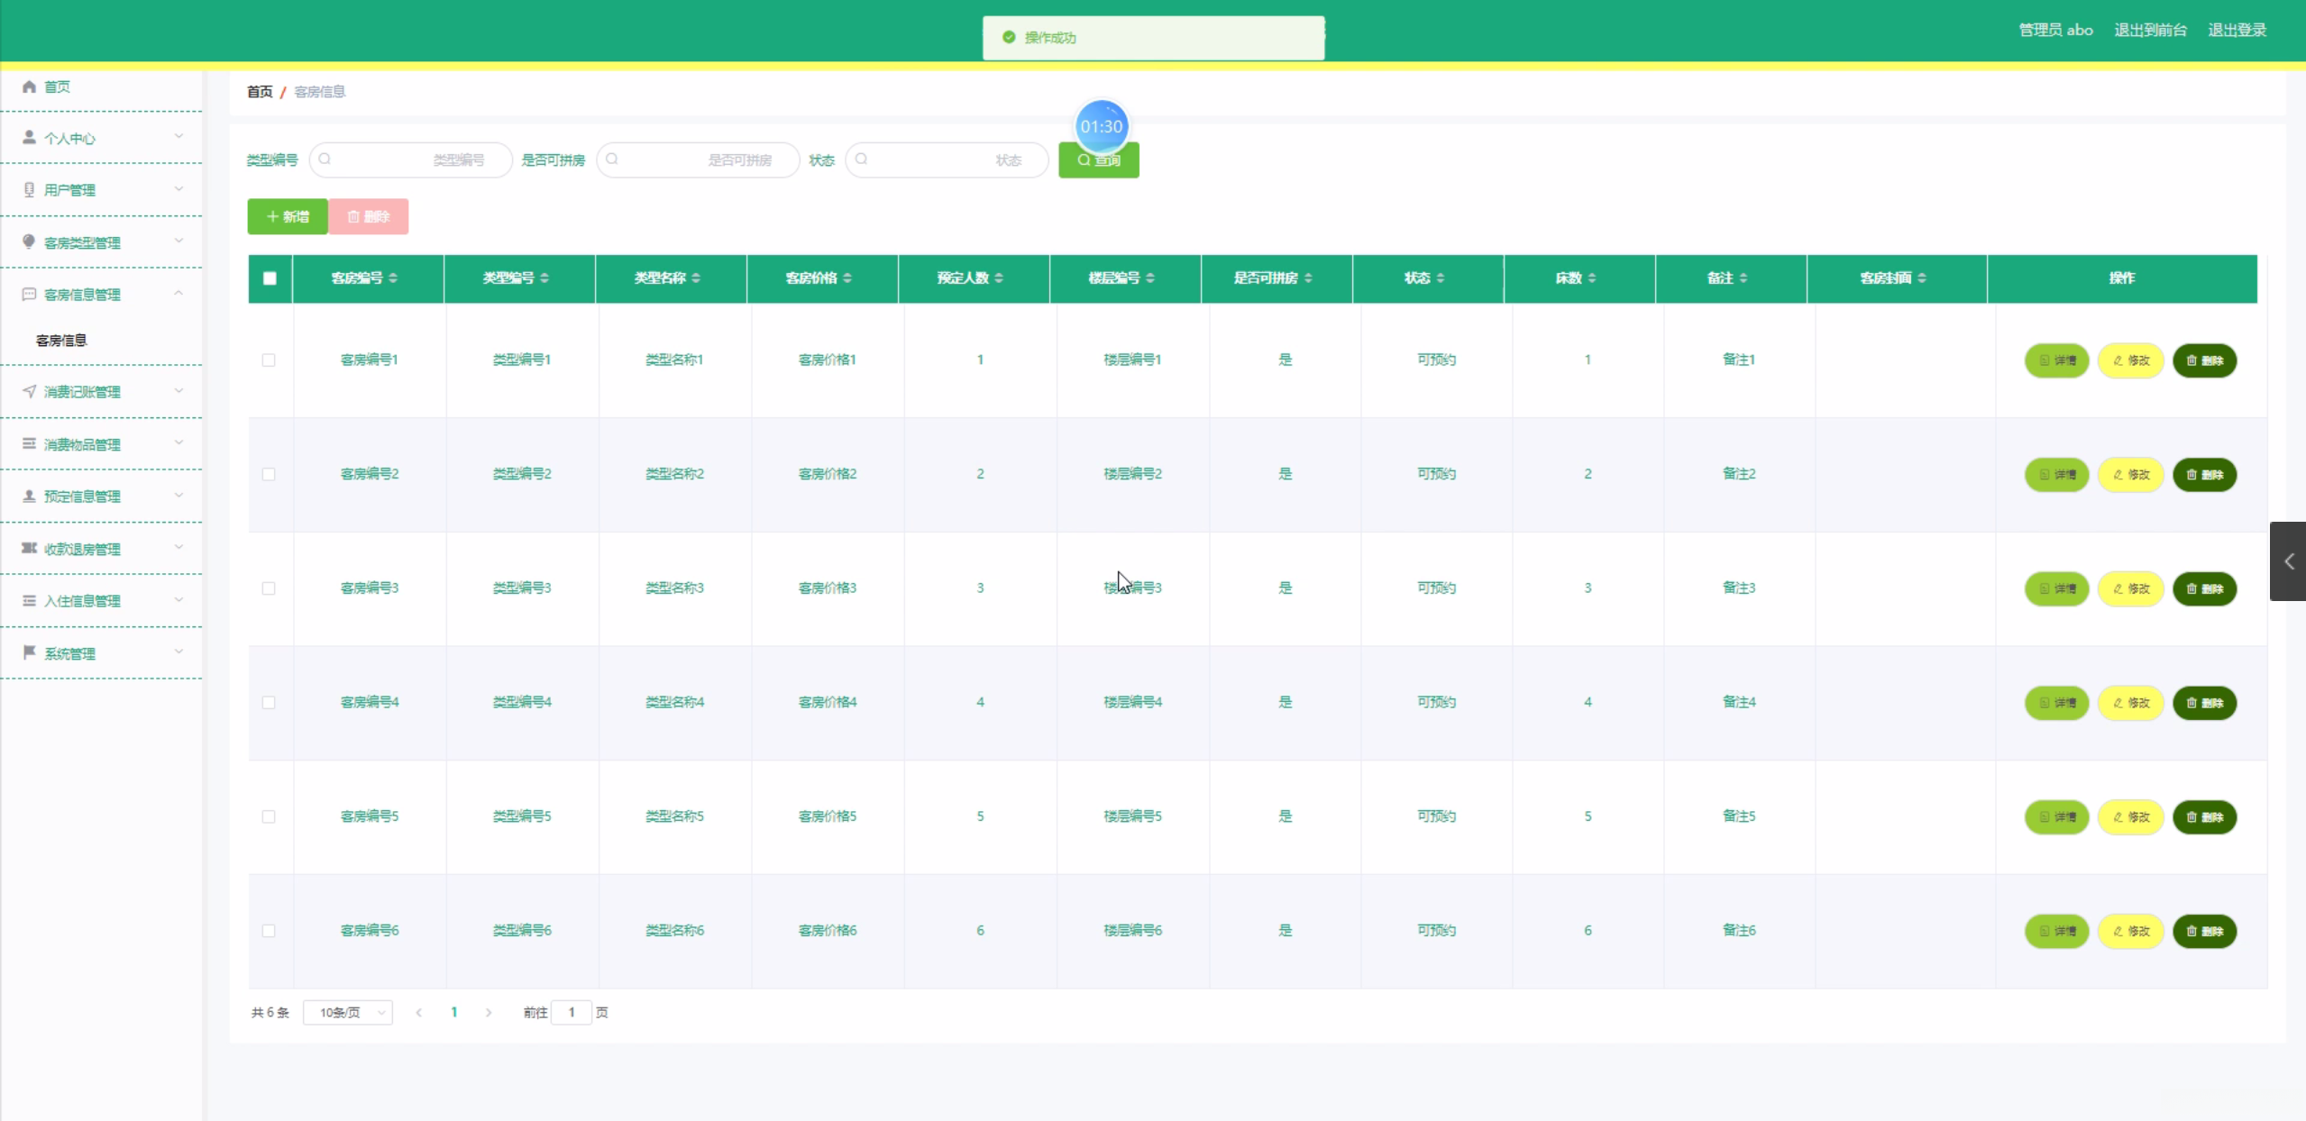Click the next page arrow in pagination
This screenshot has width=2306, height=1121.
click(x=489, y=1013)
